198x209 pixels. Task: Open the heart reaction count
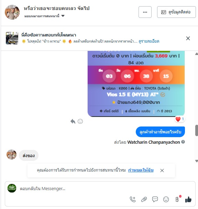point(180,119)
